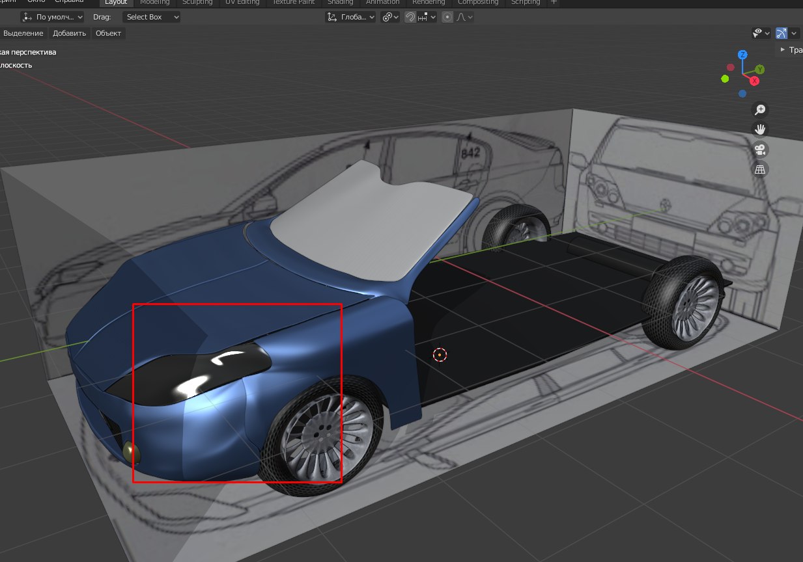
Task: Open the snap element type dropdown
Action: [x=427, y=18]
